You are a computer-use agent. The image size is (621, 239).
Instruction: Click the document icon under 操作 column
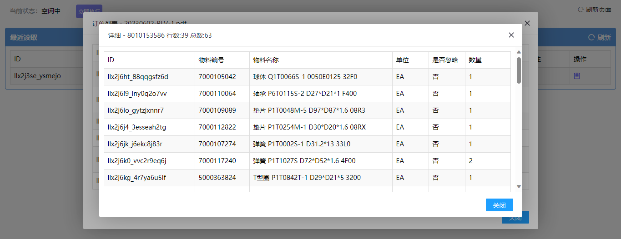[x=577, y=76]
